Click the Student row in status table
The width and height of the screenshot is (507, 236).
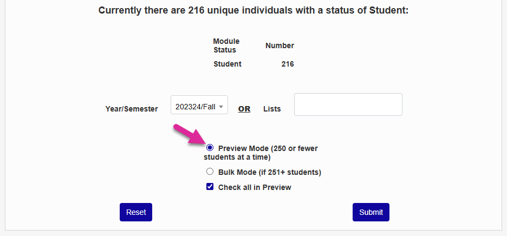[x=227, y=64]
